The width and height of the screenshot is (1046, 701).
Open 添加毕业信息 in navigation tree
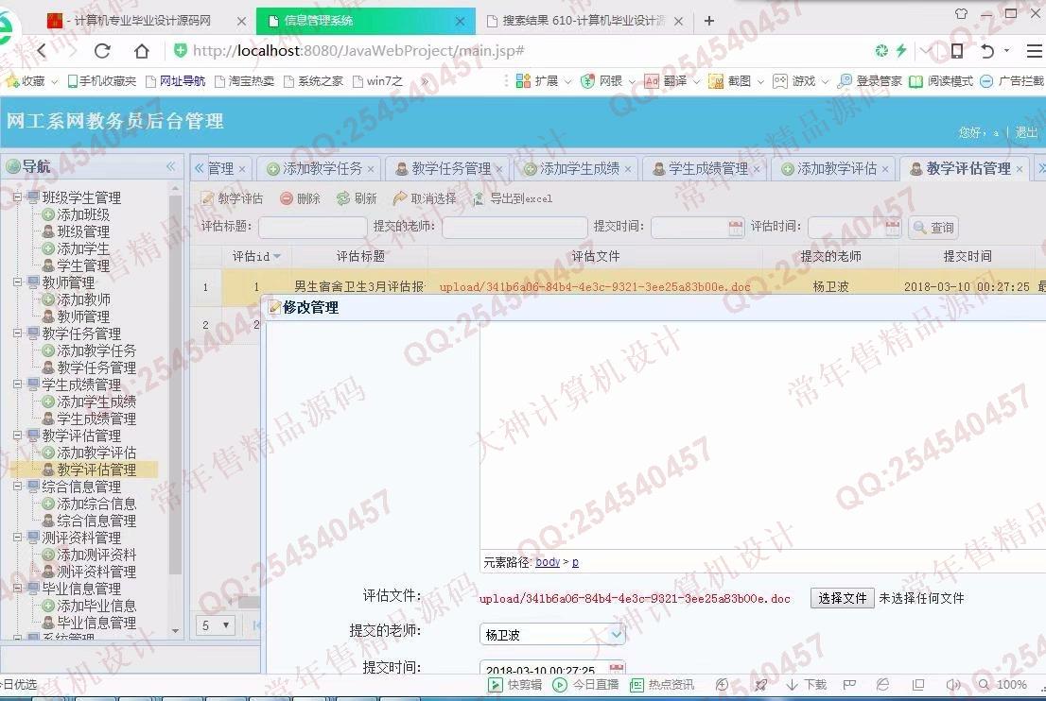[x=96, y=606]
